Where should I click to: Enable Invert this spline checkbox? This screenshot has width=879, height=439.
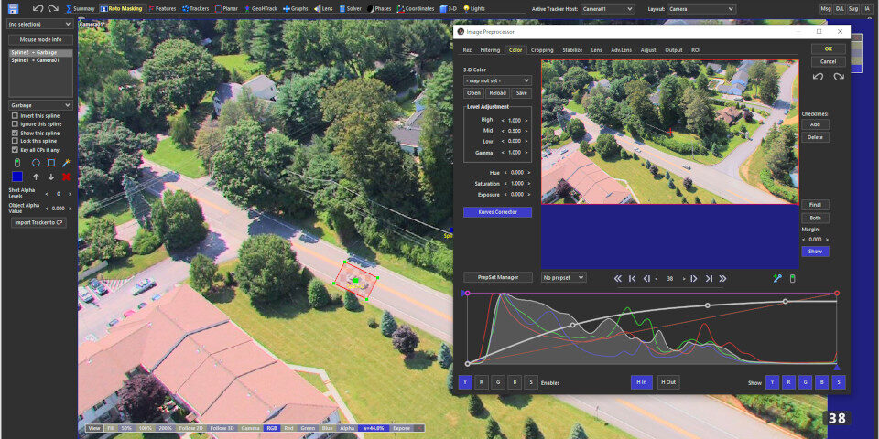(x=14, y=116)
